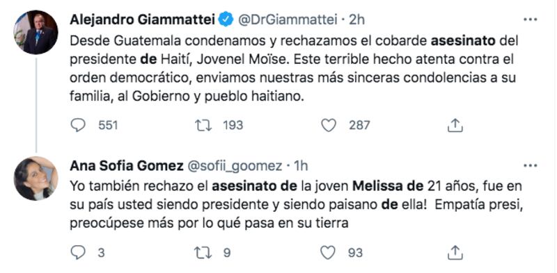
Task: Open Ana Sofia's tweet 1h timestamp
Action: pos(300,166)
